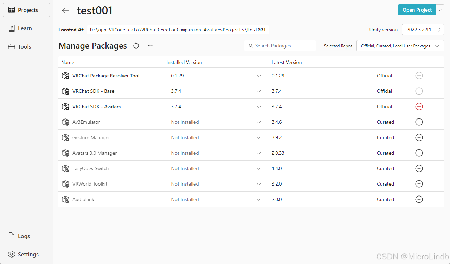This screenshot has width=450, height=264.
Task: Open the Selected Repos dropdown
Action: 400,46
